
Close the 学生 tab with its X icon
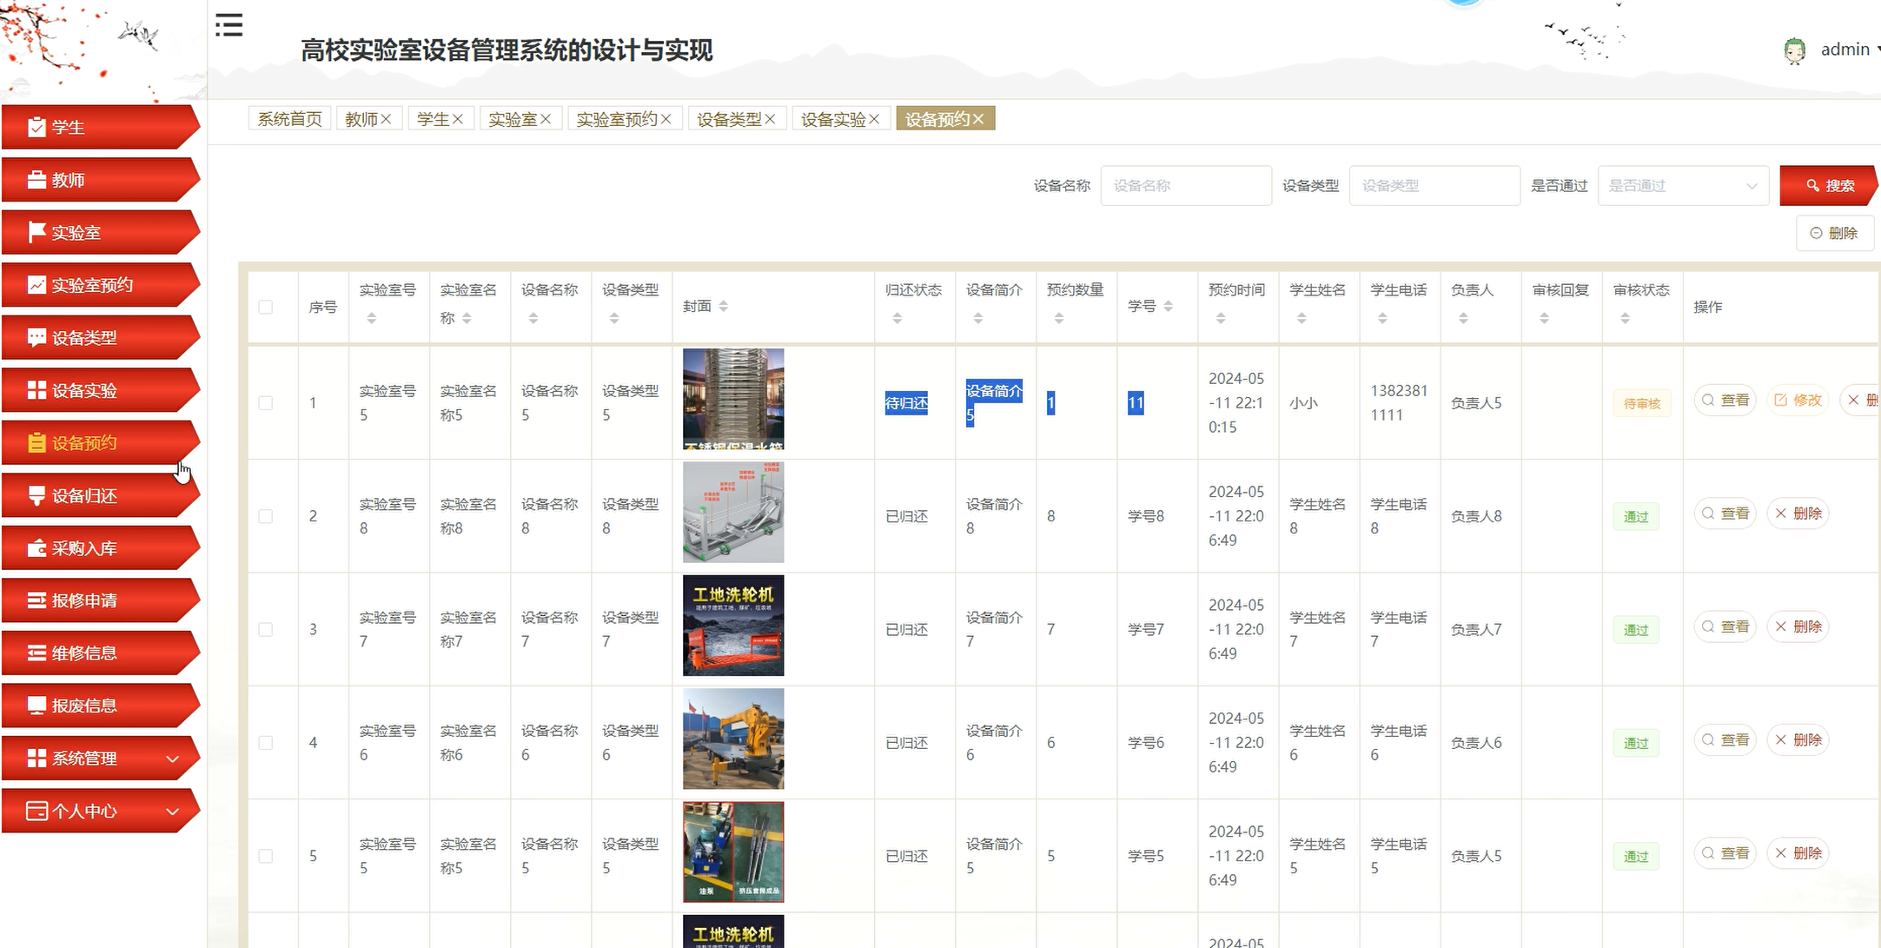pos(458,119)
